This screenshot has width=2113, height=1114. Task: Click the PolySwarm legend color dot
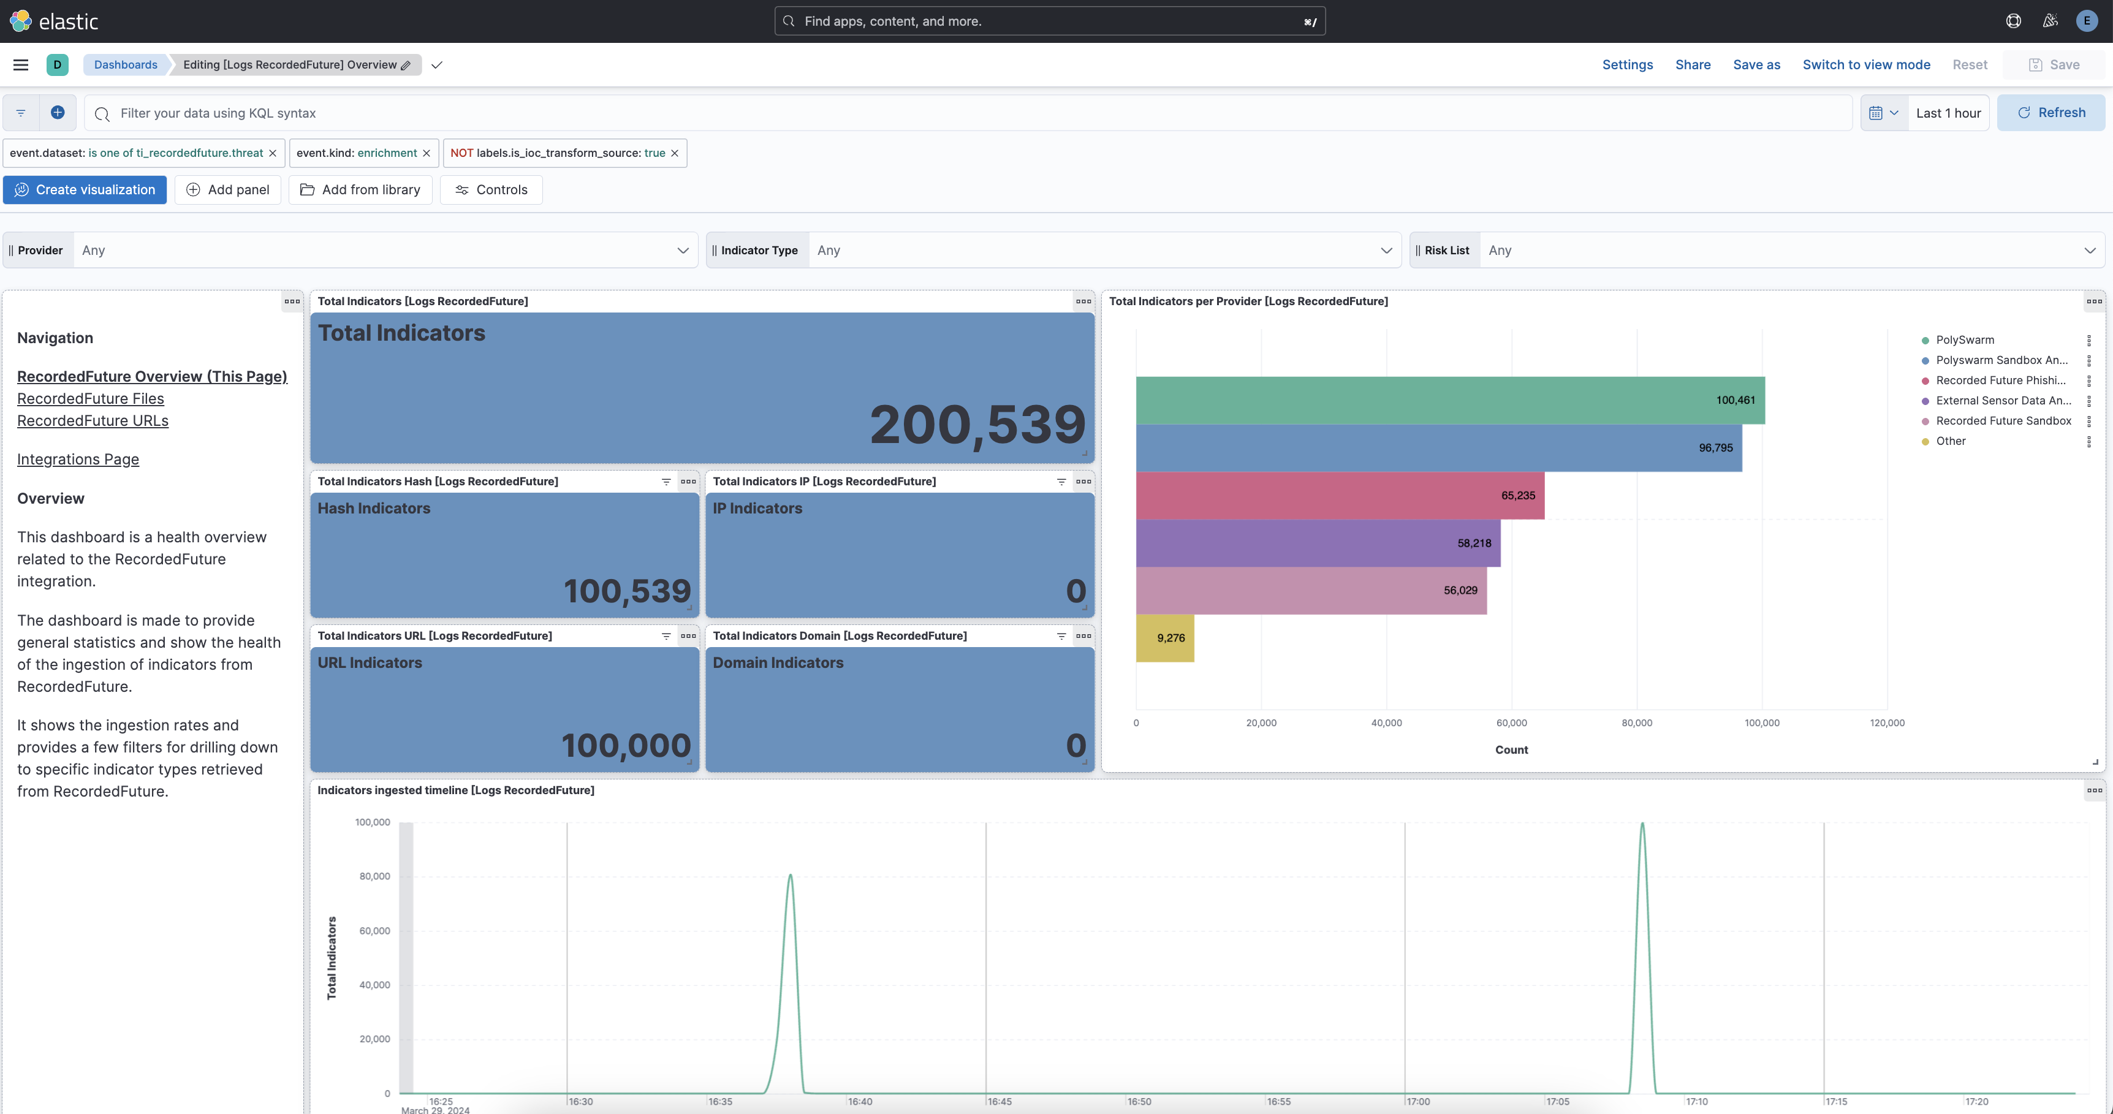point(1926,339)
